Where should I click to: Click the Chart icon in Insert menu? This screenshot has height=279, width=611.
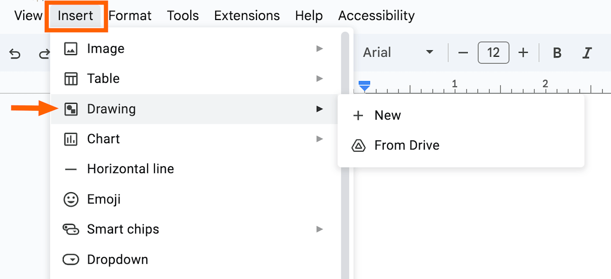[71, 139]
